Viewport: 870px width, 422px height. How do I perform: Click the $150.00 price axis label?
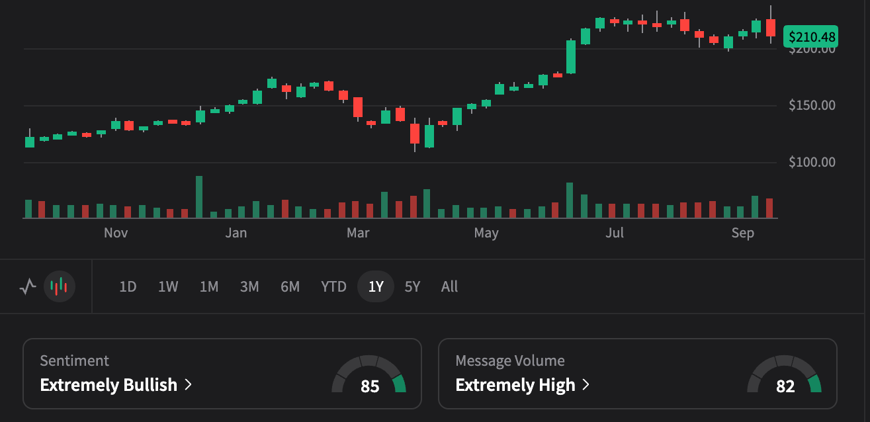(812, 105)
